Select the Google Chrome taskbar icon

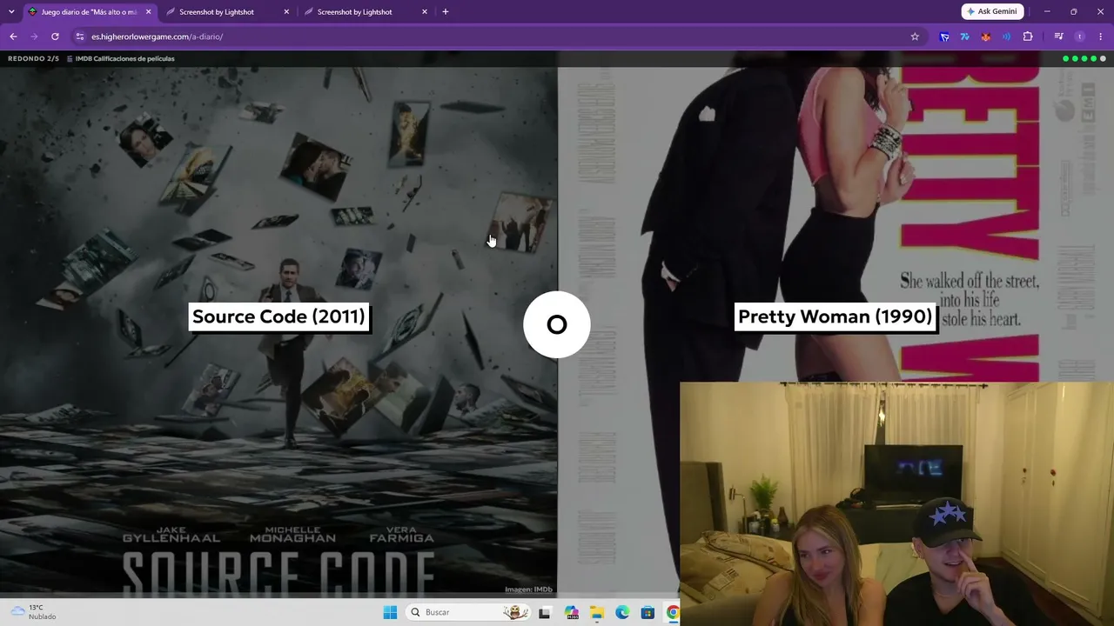673,612
